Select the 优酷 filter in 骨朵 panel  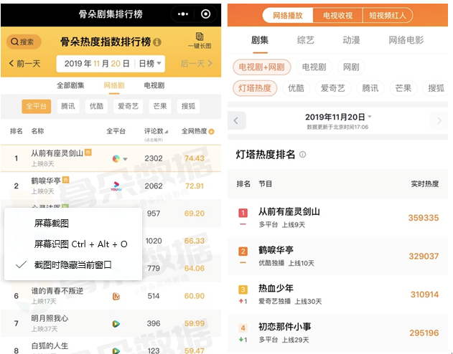(x=96, y=106)
